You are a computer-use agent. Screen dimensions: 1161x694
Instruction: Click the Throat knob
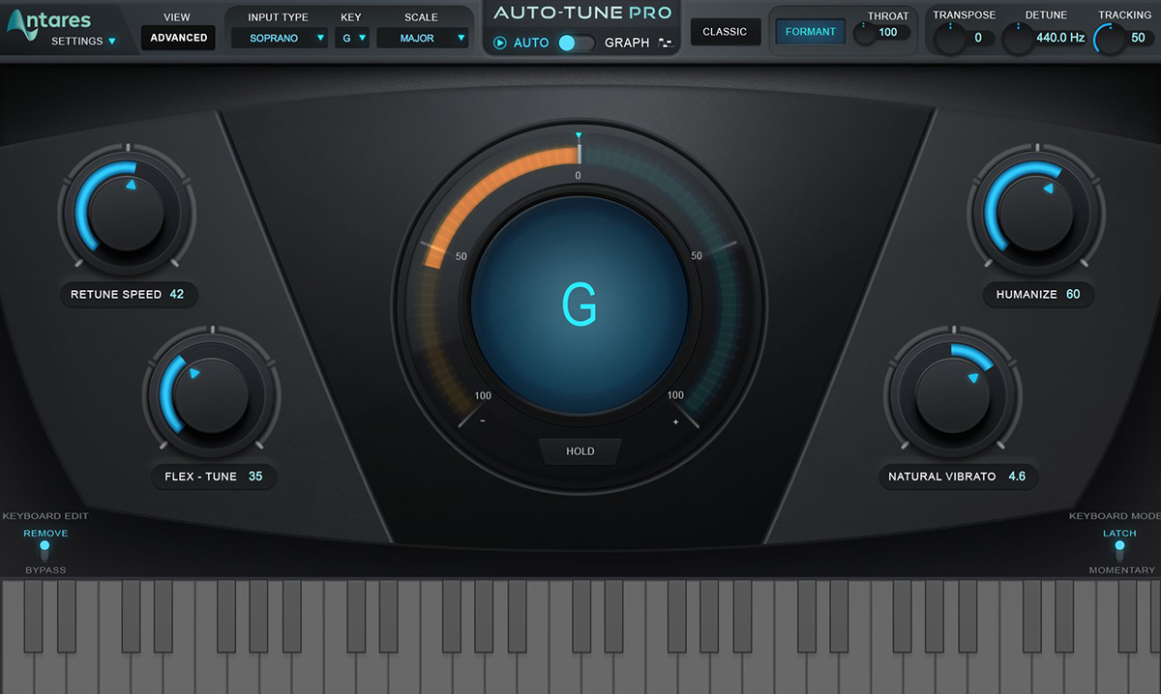point(863,33)
